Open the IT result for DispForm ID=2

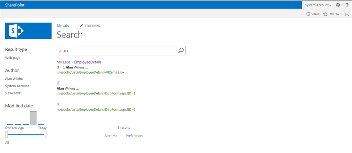[x=58, y=104]
